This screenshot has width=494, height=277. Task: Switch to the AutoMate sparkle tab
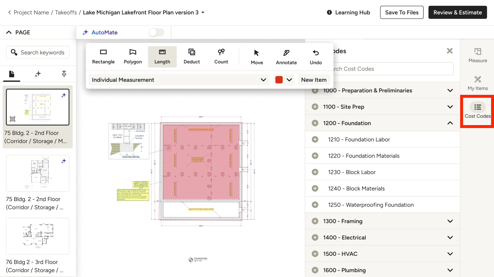tap(38, 74)
